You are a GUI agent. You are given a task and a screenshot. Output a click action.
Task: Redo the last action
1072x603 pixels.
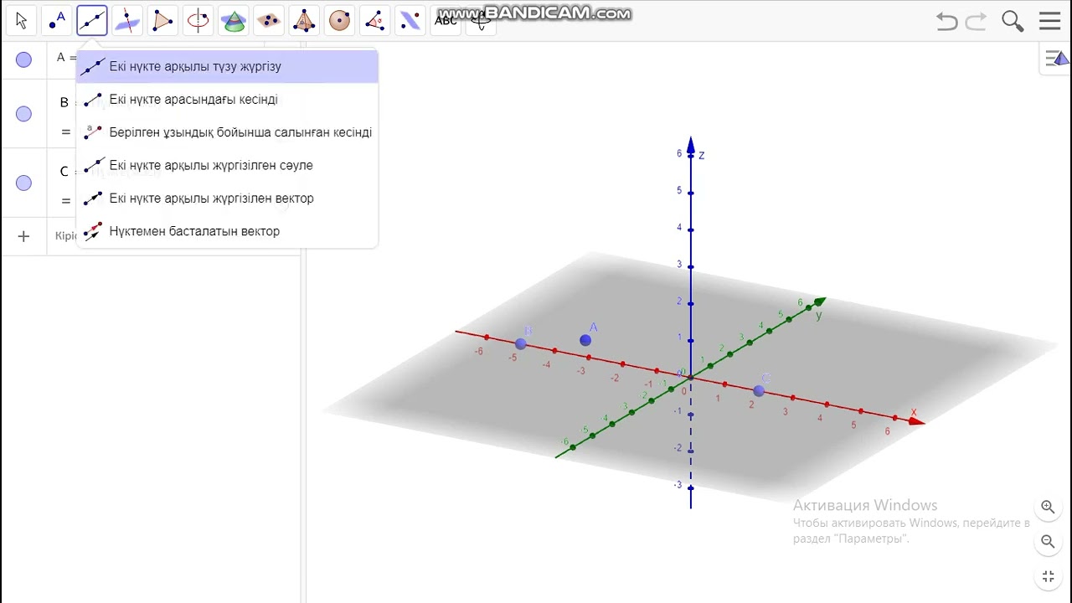point(976,22)
